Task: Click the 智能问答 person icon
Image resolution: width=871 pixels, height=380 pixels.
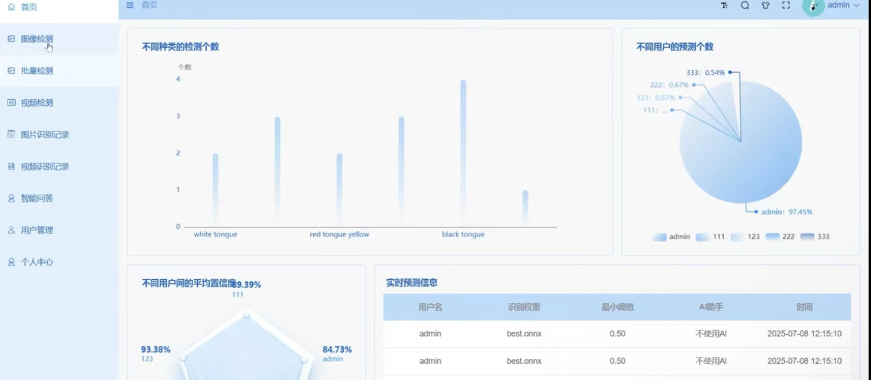Action: 11,198
